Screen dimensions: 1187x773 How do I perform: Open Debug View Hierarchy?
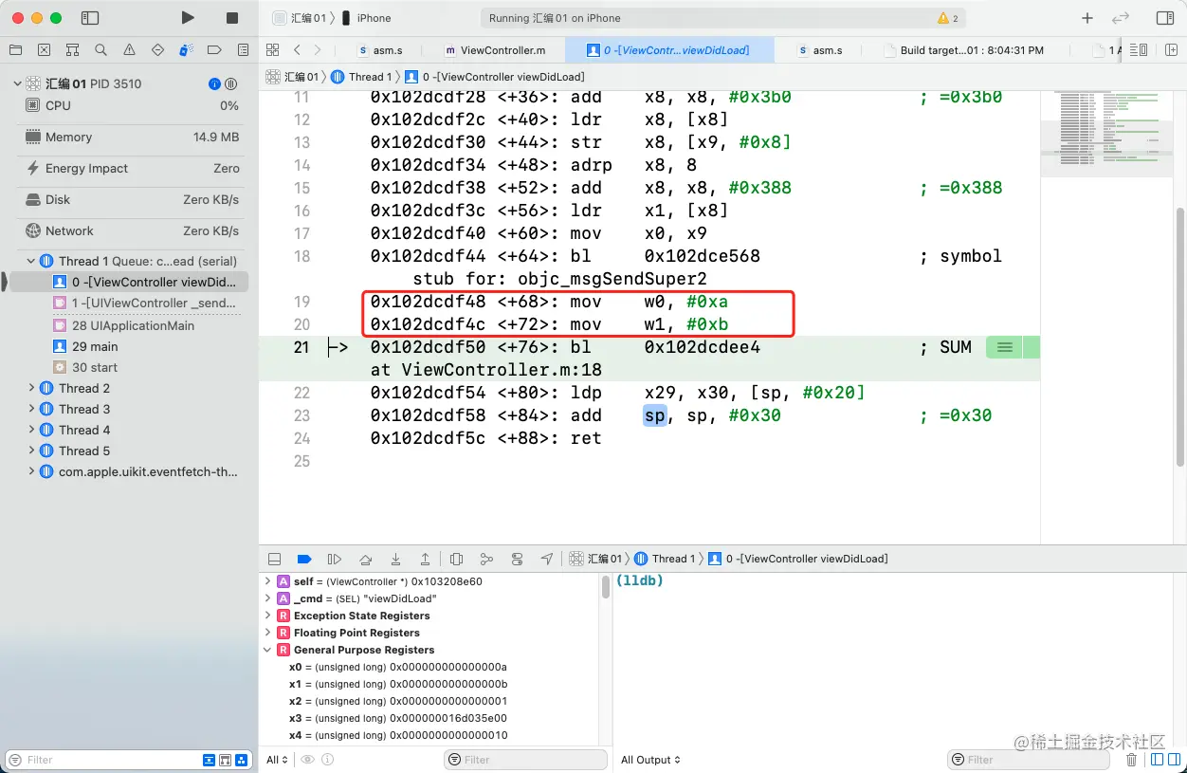[456, 559]
